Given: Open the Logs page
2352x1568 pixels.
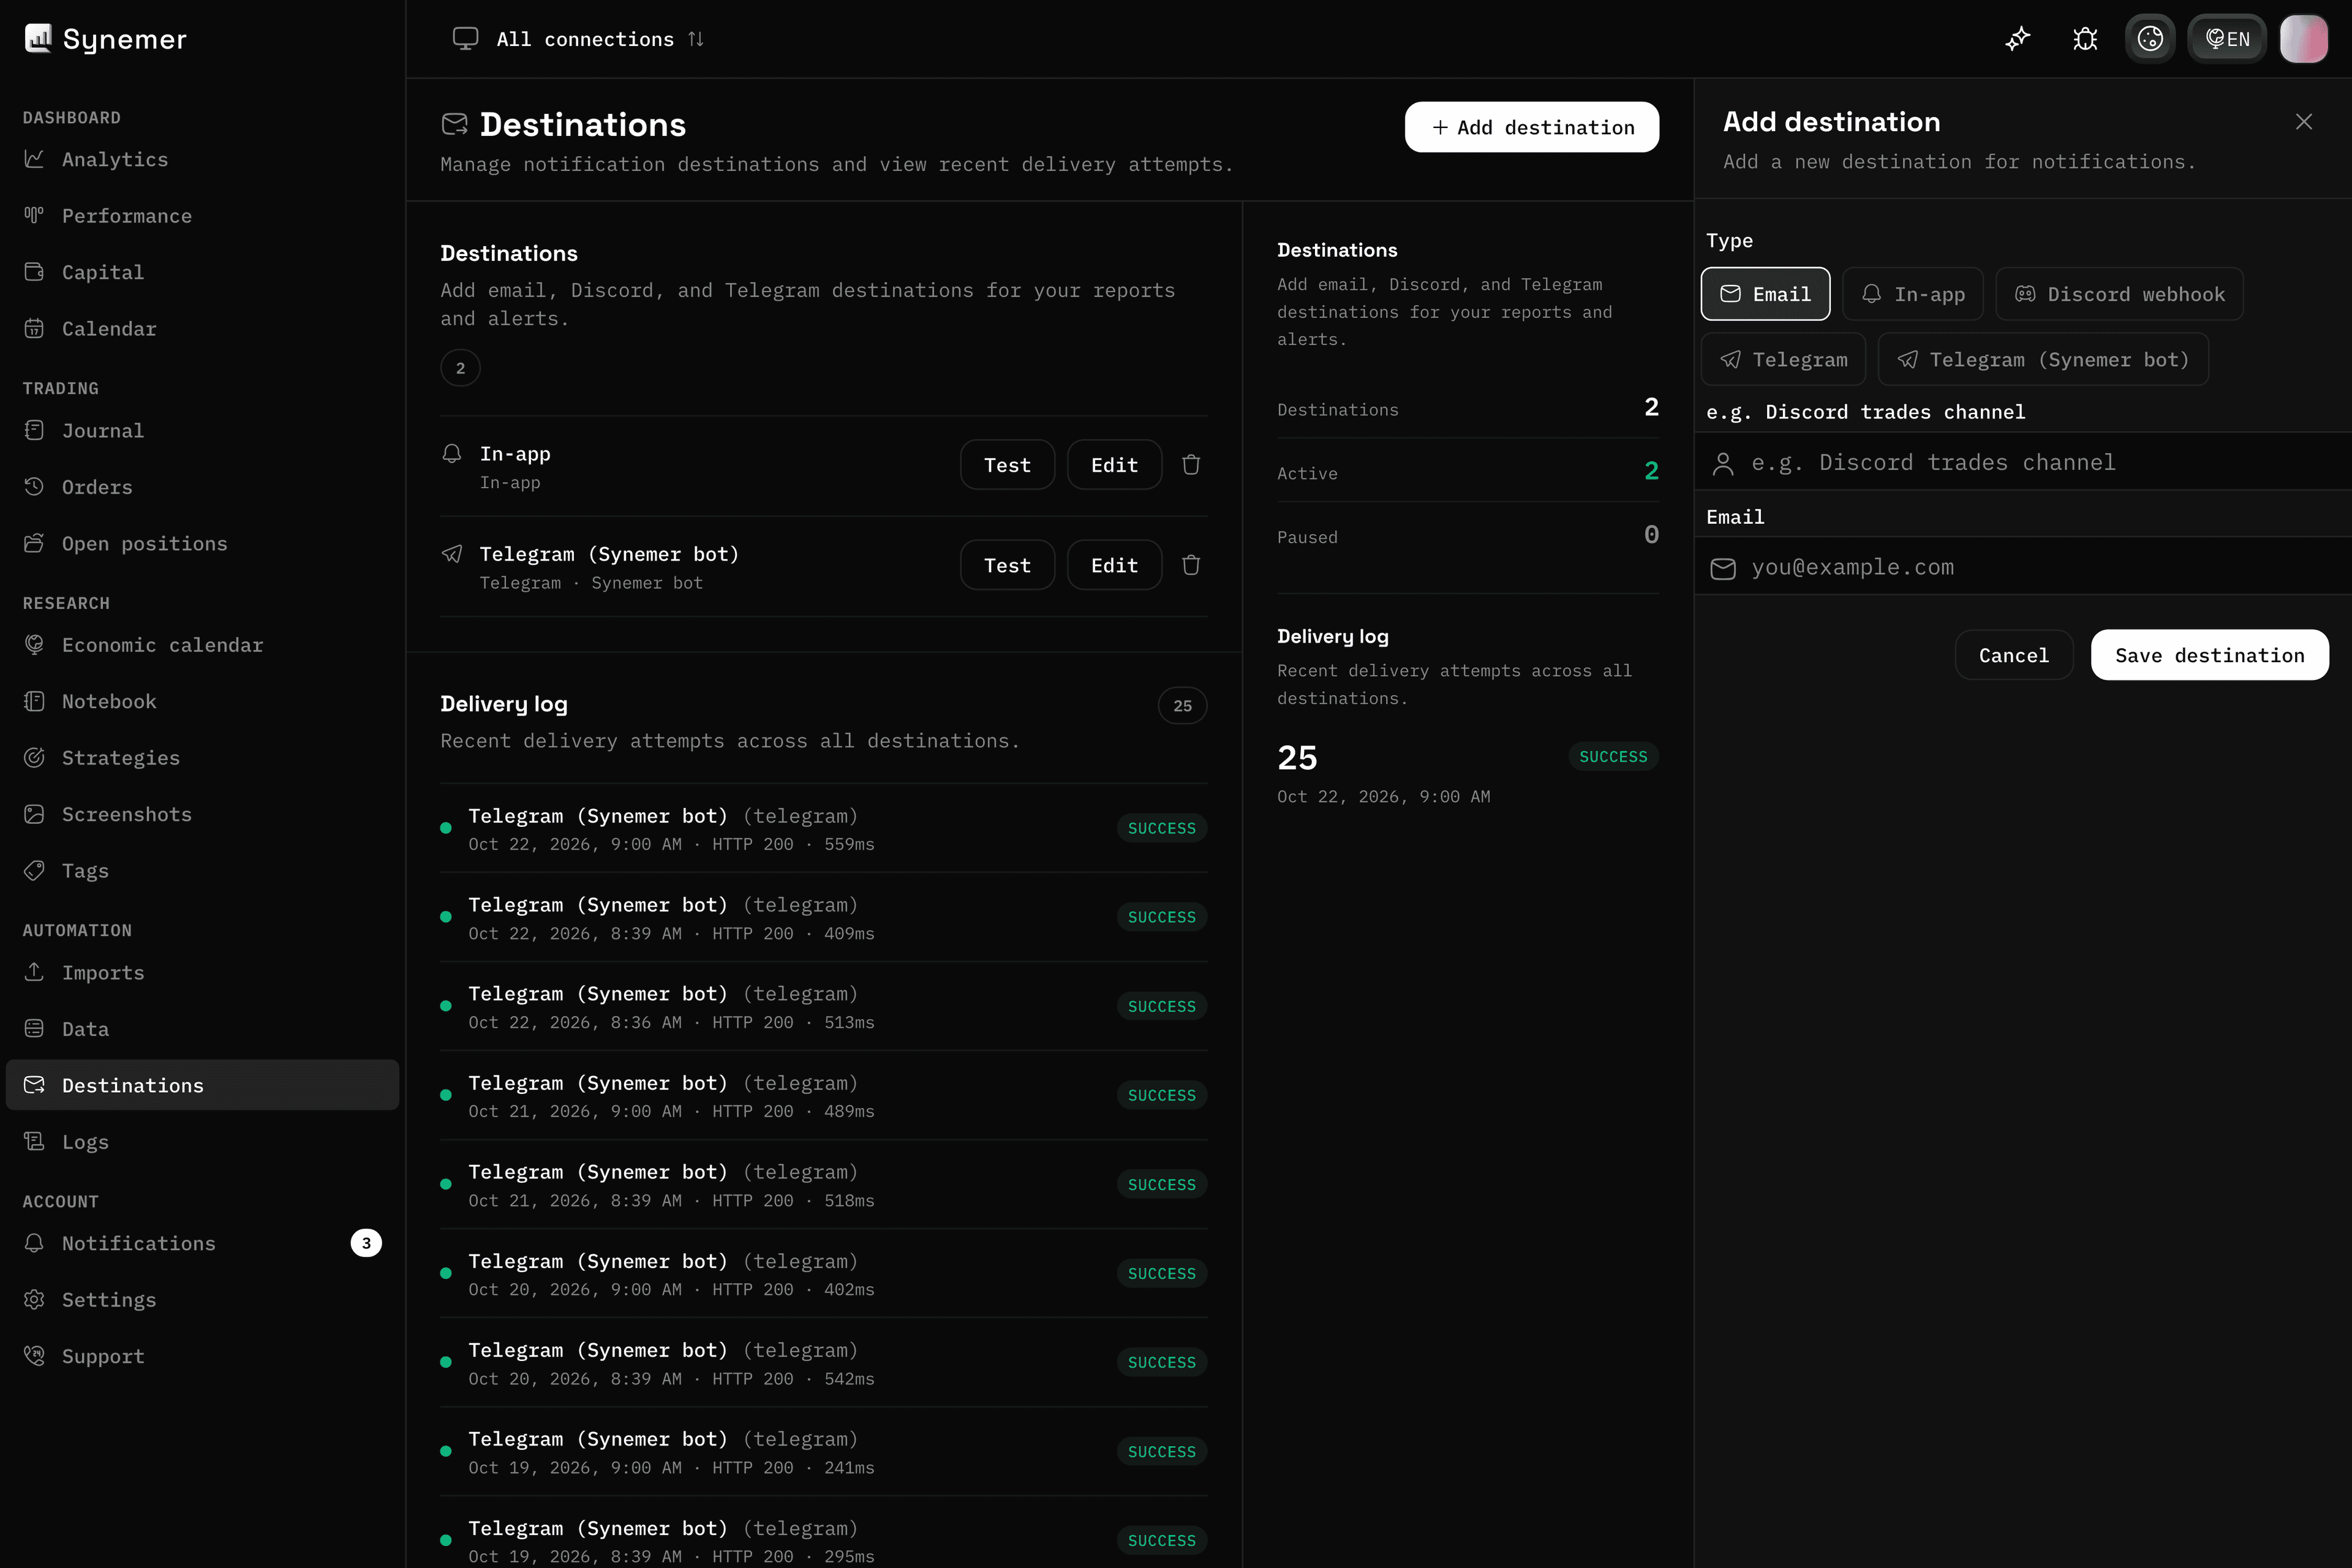Looking at the screenshot, I should coord(202,1142).
